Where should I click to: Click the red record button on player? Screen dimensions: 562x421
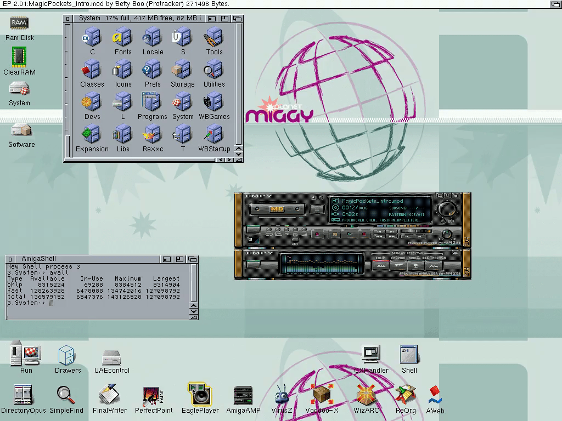pos(317,234)
